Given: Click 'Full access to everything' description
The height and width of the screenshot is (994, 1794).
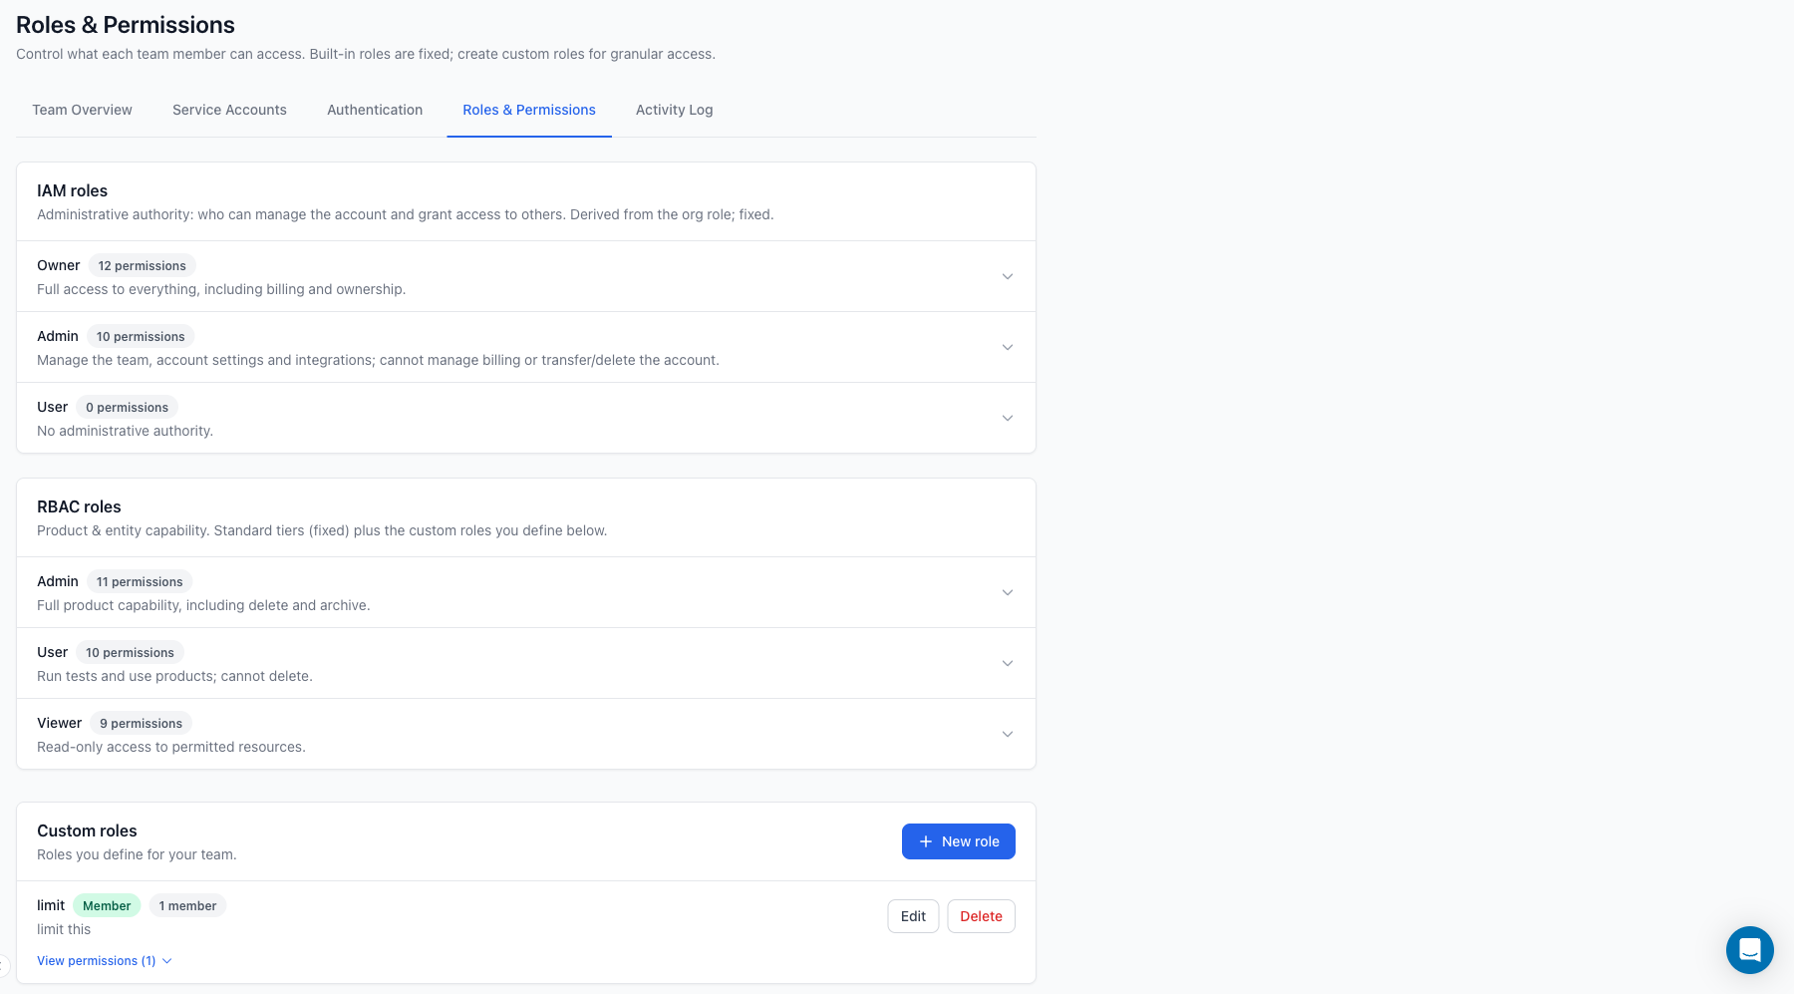Looking at the screenshot, I should 221,289.
